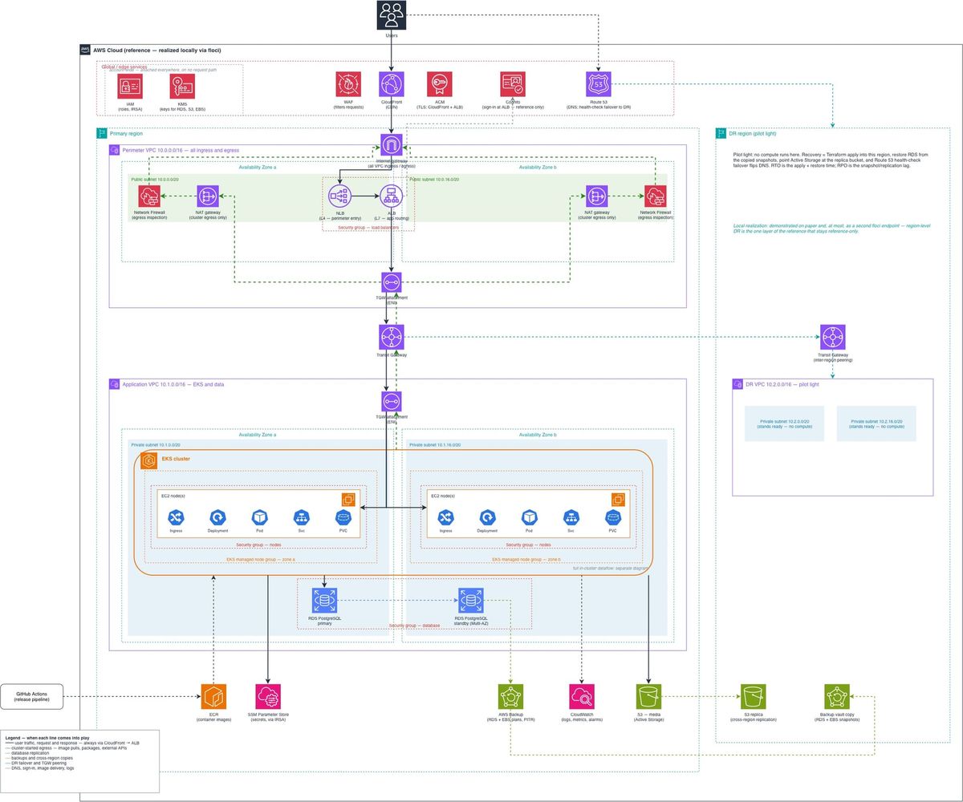Viewport: 963px width, 802px height.
Task: Click the WAF filters requests icon
Action: (x=348, y=84)
